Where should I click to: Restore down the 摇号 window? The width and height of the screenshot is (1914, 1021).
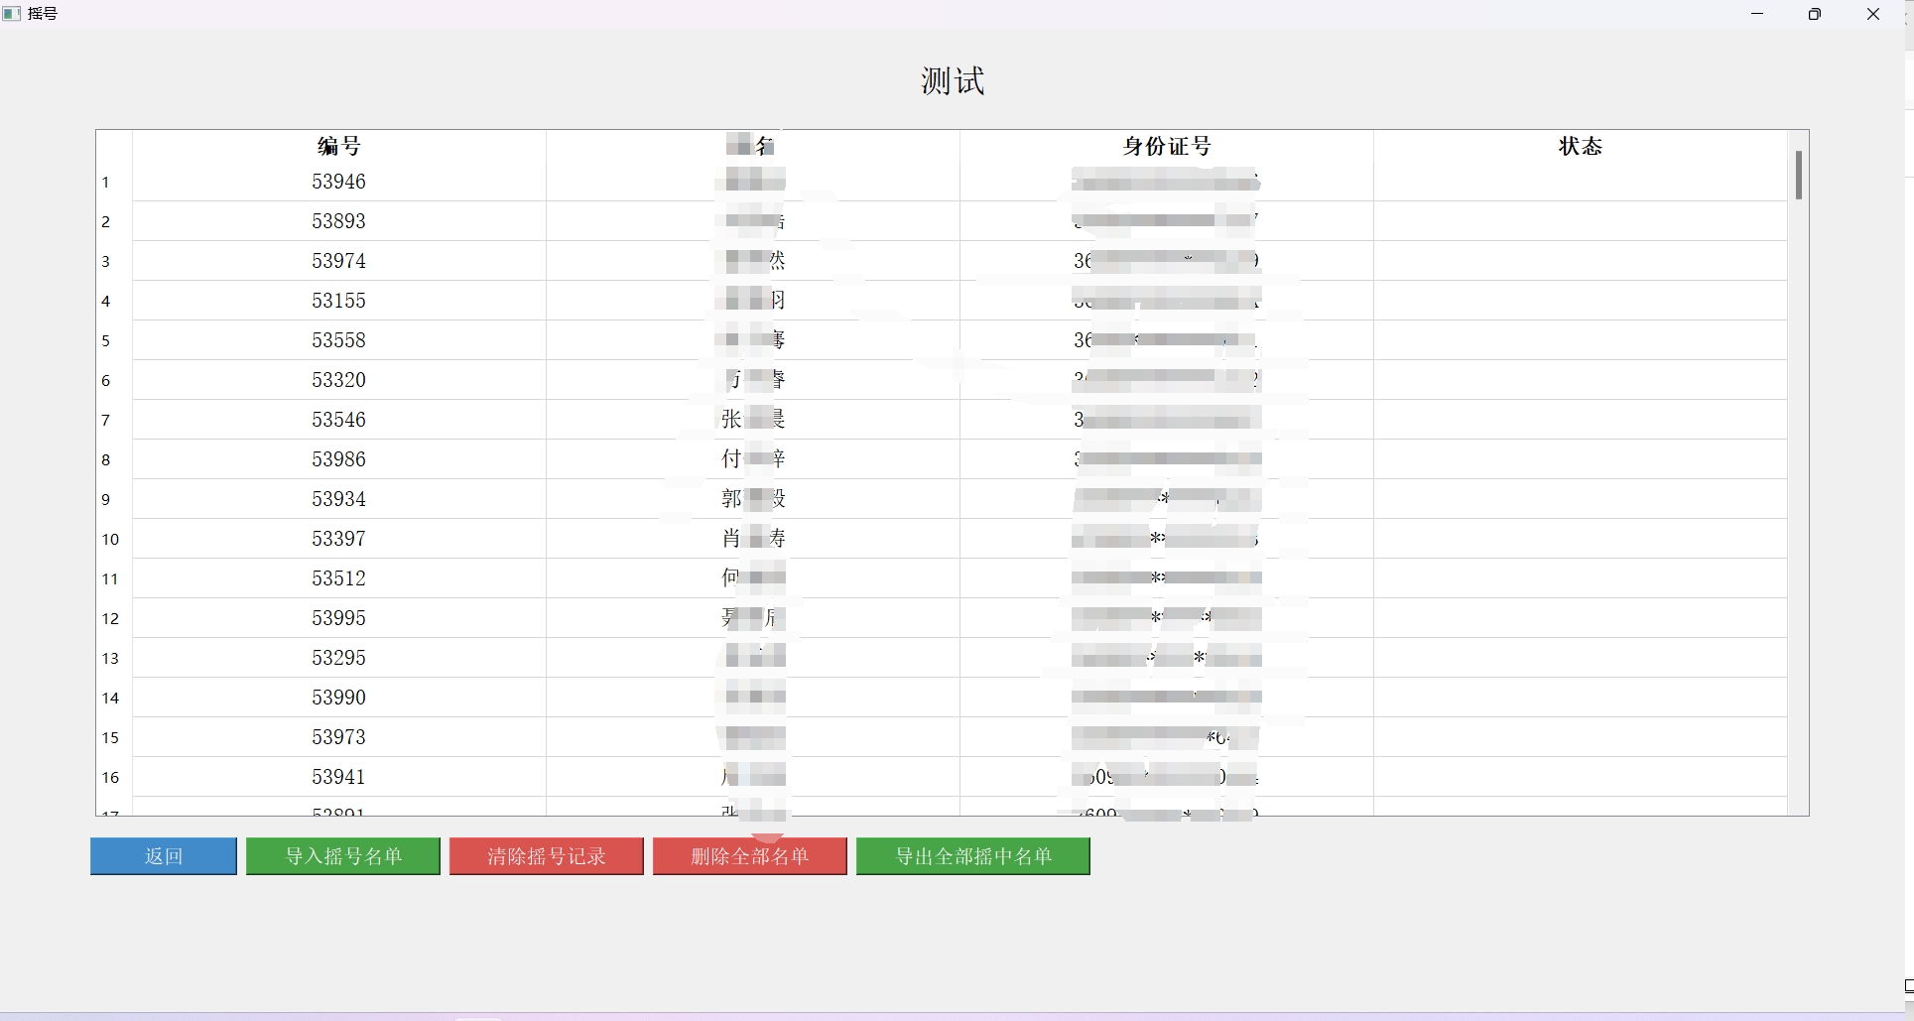click(1815, 14)
